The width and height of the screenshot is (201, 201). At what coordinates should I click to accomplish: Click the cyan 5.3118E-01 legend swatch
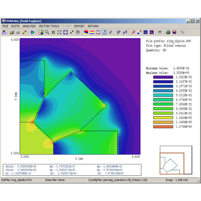163,95
